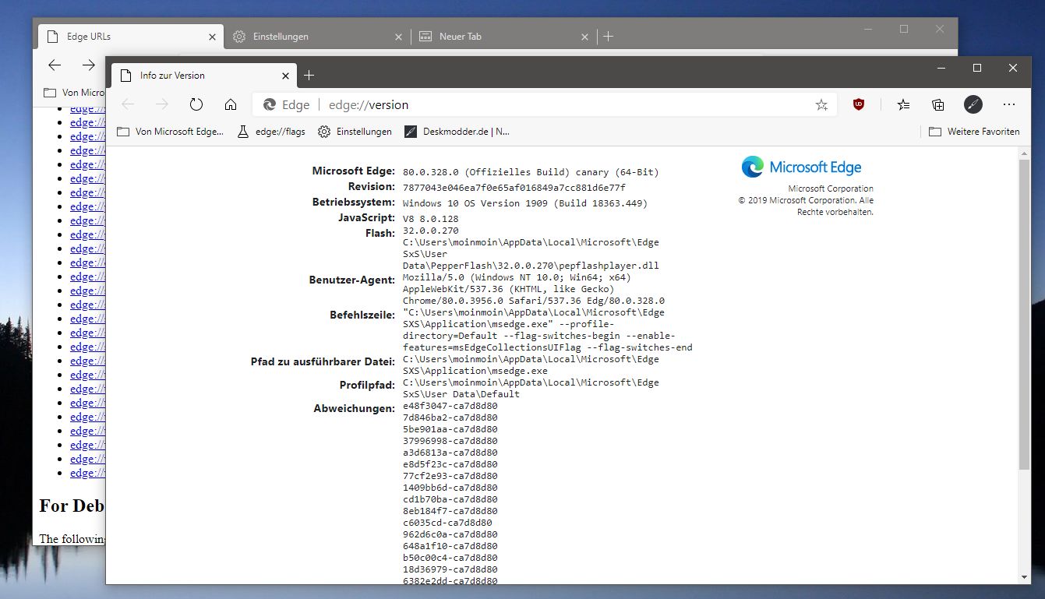Screen dimensions: 1045x599
Task: Click the Flash version 32.0.0.270 text
Action: tap(431, 231)
